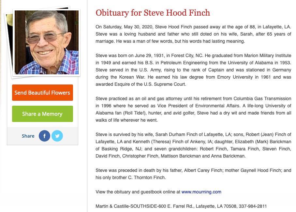The height and width of the screenshot is (212, 296).
Task: Click the paragraph starting On Saturday, May 30
Action: [x=193, y=34]
